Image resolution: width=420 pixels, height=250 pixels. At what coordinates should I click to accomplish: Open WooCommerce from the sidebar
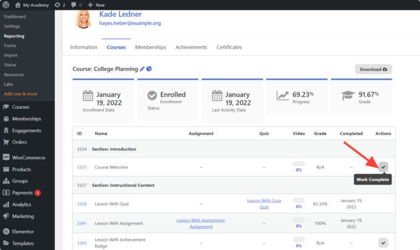[28, 157]
